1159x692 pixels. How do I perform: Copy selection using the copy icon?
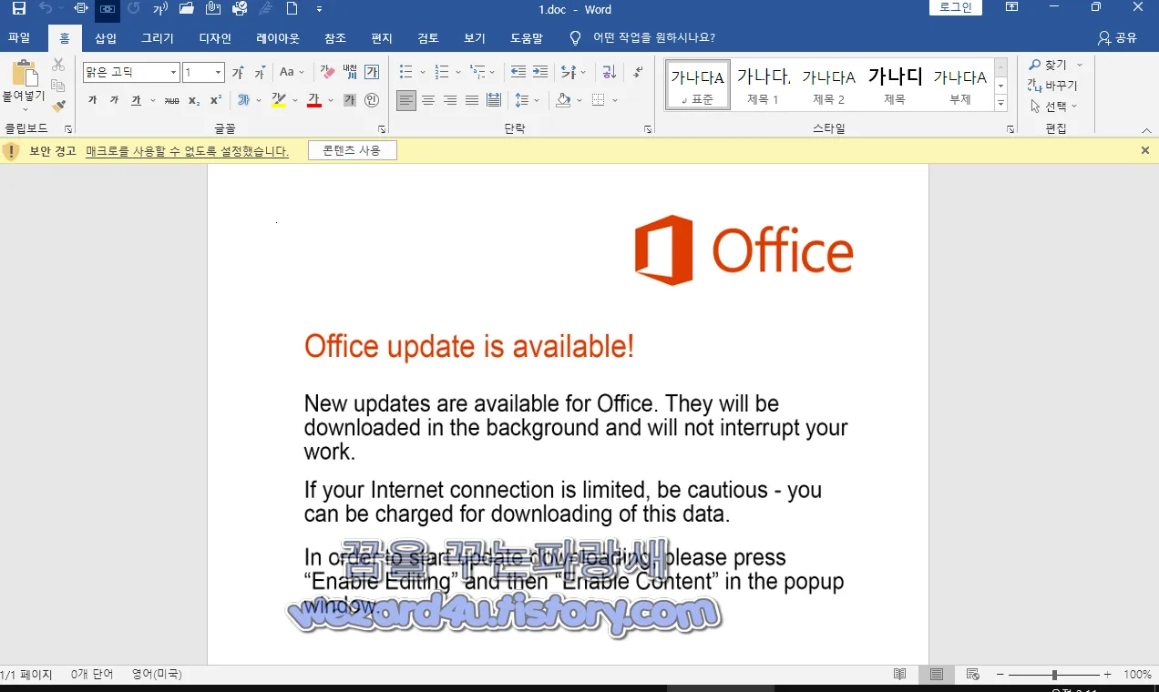[x=58, y=86]
